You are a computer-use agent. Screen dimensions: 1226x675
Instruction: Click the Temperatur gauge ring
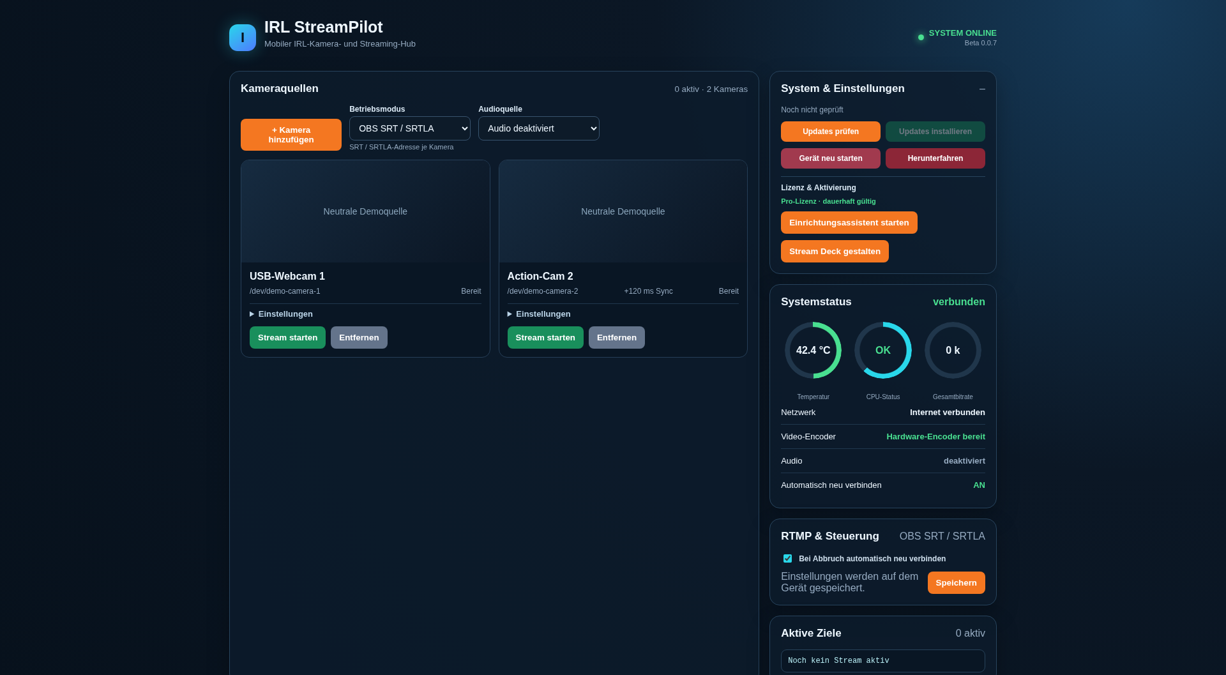tap(813, 350)
